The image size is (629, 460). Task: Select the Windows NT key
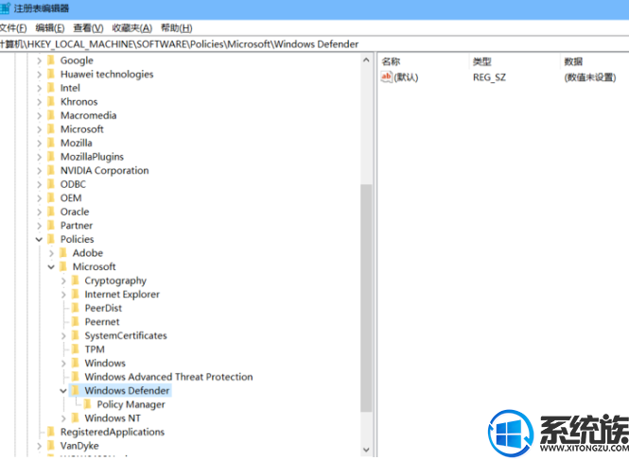[x=113, y=418]
